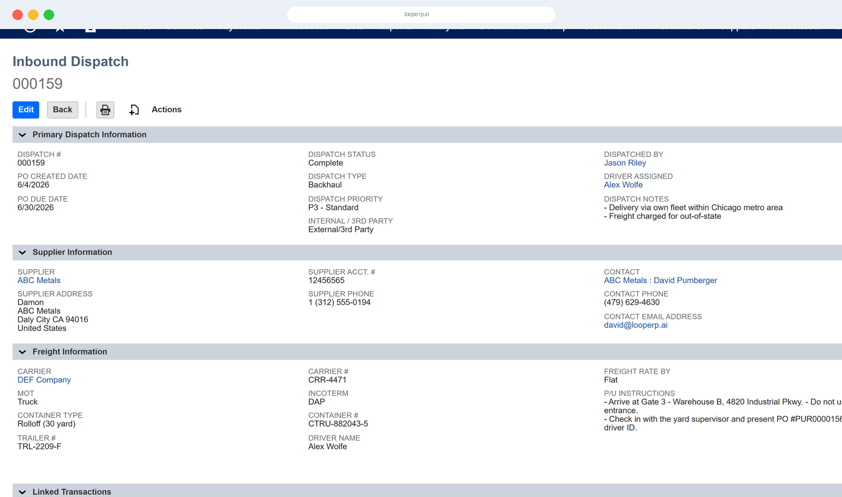Collapse the Primary Dispatch Information section
The image size is (842, 497).
pyautogui.click(x=22, y=135)
